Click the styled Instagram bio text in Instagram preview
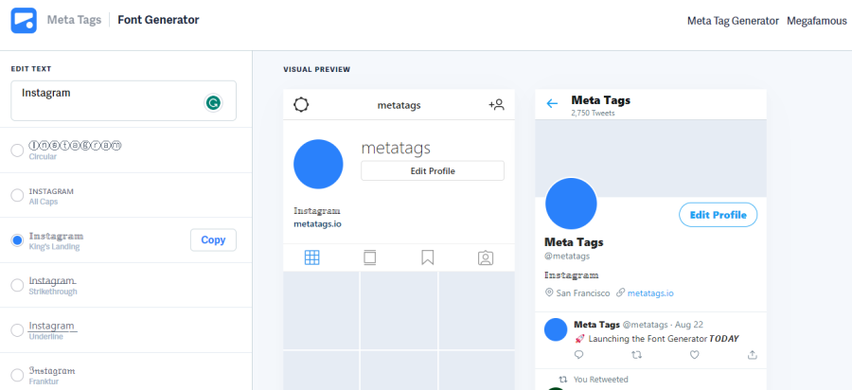852x390 pixels. click(317, 211)
